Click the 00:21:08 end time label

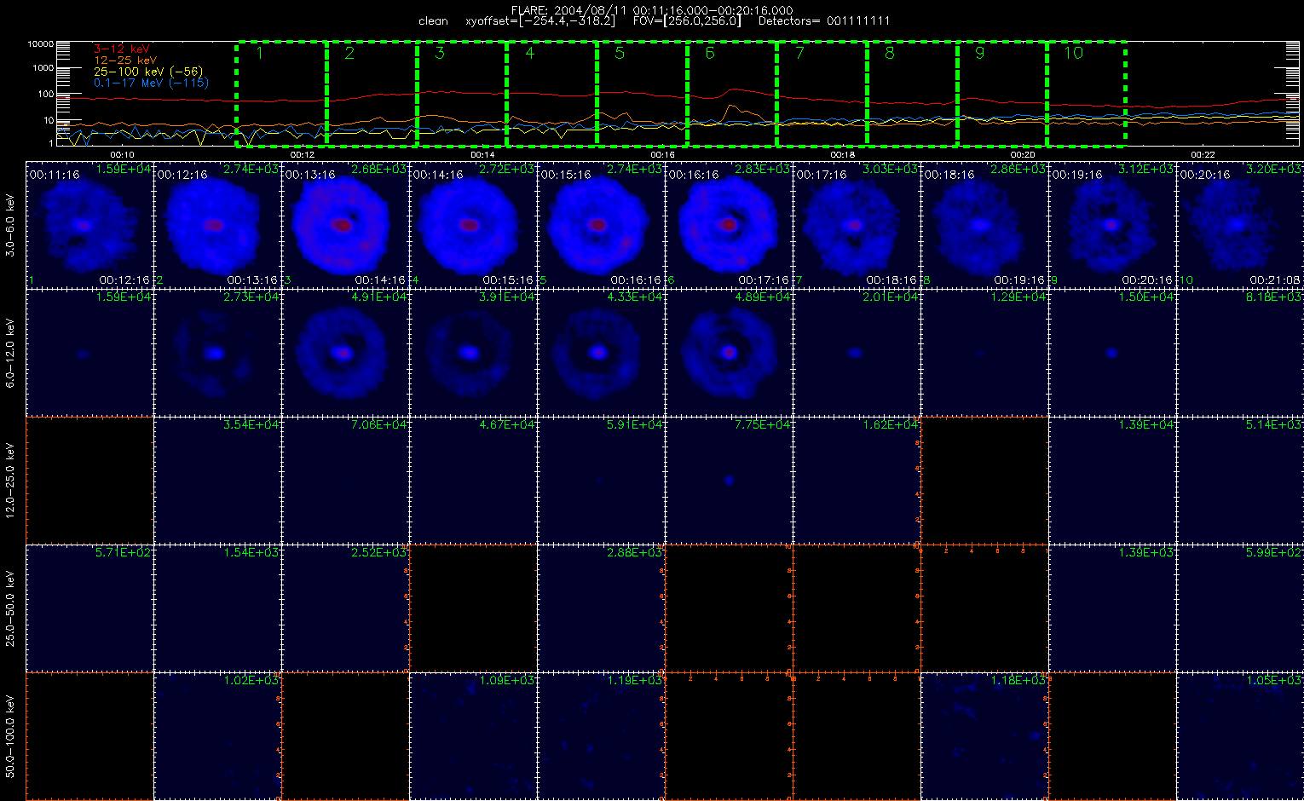(x=1275, y=279)
